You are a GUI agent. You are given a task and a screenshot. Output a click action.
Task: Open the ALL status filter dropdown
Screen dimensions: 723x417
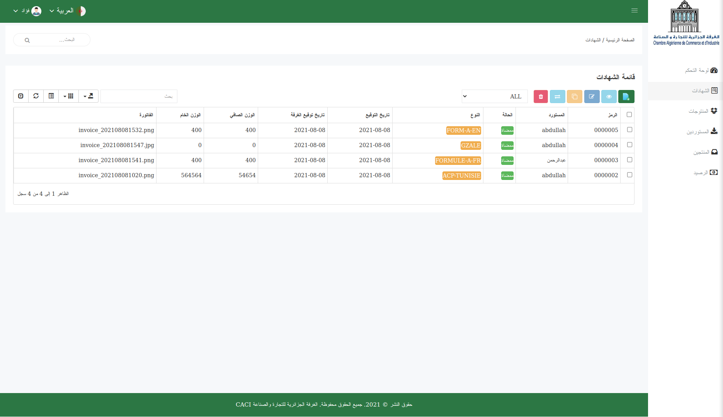pyautogui.click(x=494, y=96)
